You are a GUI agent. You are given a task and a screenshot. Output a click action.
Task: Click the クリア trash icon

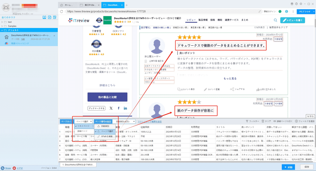tap(263, 121)
